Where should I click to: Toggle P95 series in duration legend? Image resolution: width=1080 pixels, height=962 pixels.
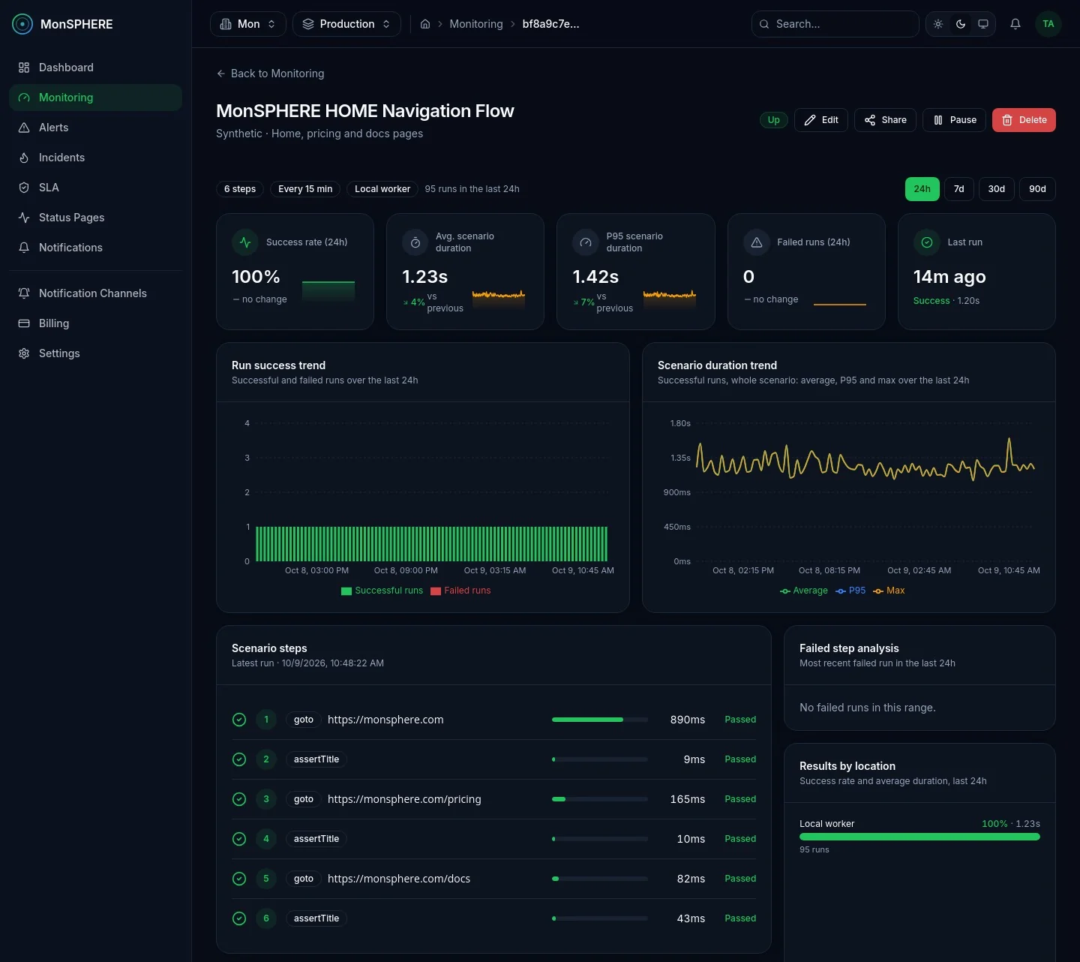pos(850,591)
